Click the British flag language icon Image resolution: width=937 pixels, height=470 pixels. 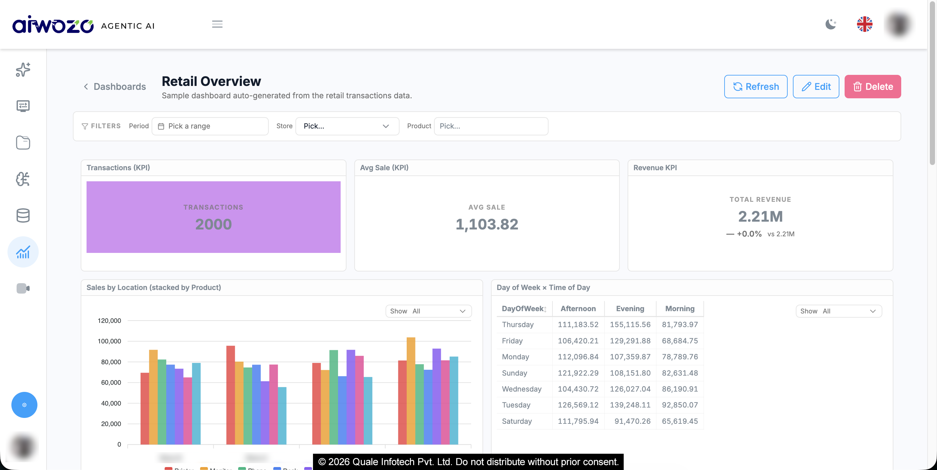click(864, 24)
